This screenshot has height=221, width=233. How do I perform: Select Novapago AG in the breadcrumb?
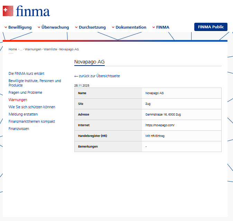pyautogui.click(x=69, y=49)
